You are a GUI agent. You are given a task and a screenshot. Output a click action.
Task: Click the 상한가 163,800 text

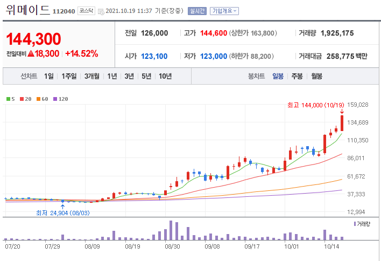pos(253,33)
